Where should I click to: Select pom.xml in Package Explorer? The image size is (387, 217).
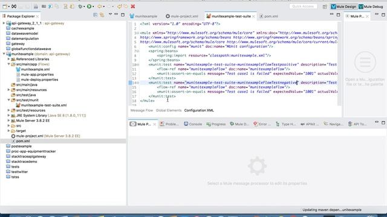point(23,141)
